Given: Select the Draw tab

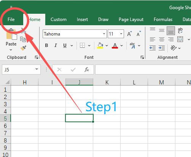Looking at the screenshot, I should point(103,19).
